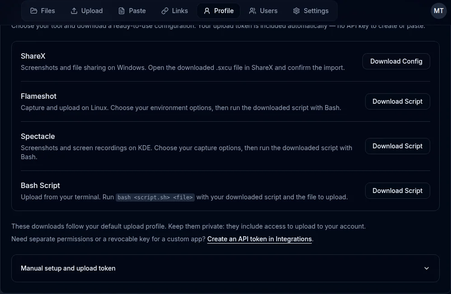This screenshot has height=294, width=451.
Task: Click the document icon beside Paste
Action: click(122, 11)
